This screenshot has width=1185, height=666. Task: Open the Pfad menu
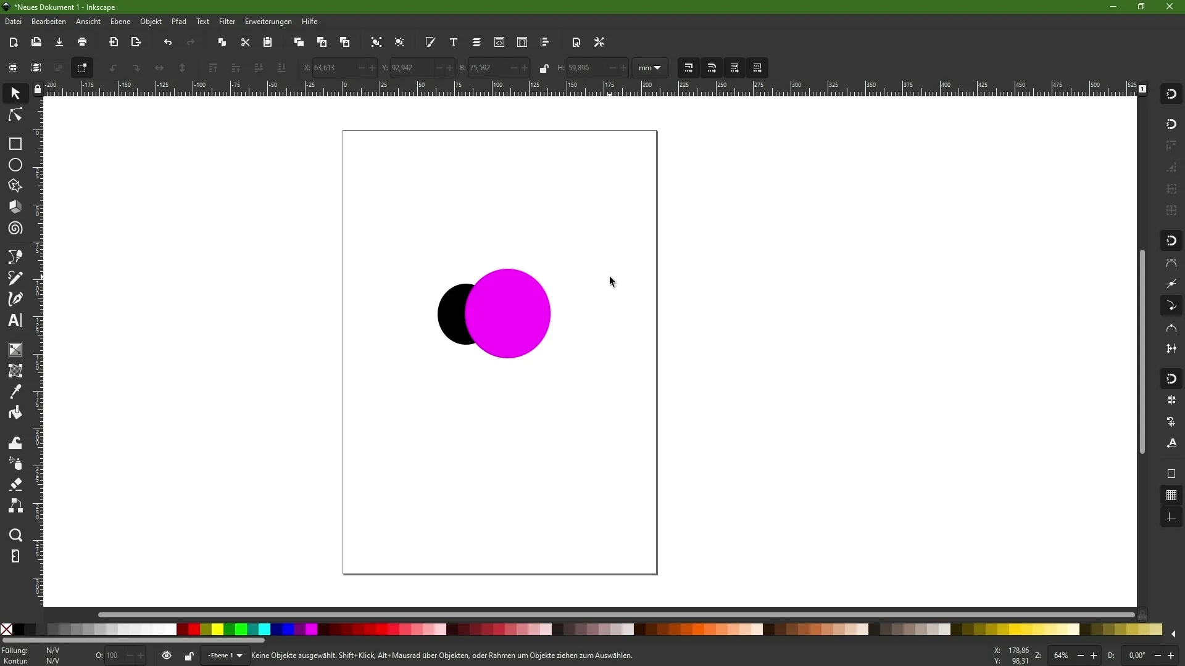tap(179, 22)
